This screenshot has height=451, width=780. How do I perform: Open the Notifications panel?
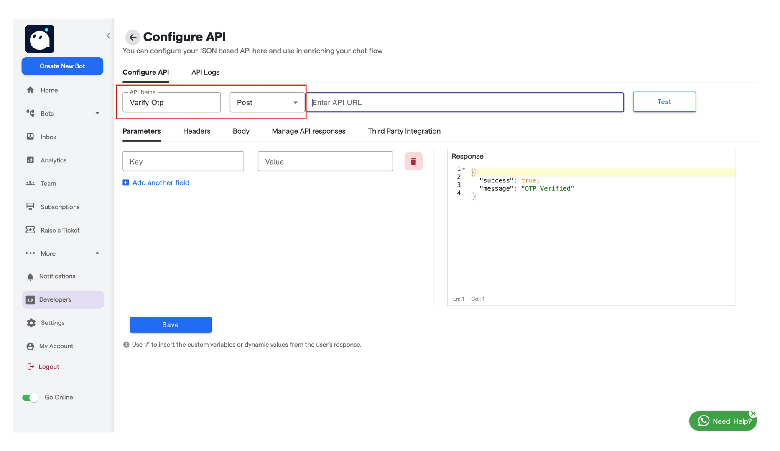coord(57,276)
